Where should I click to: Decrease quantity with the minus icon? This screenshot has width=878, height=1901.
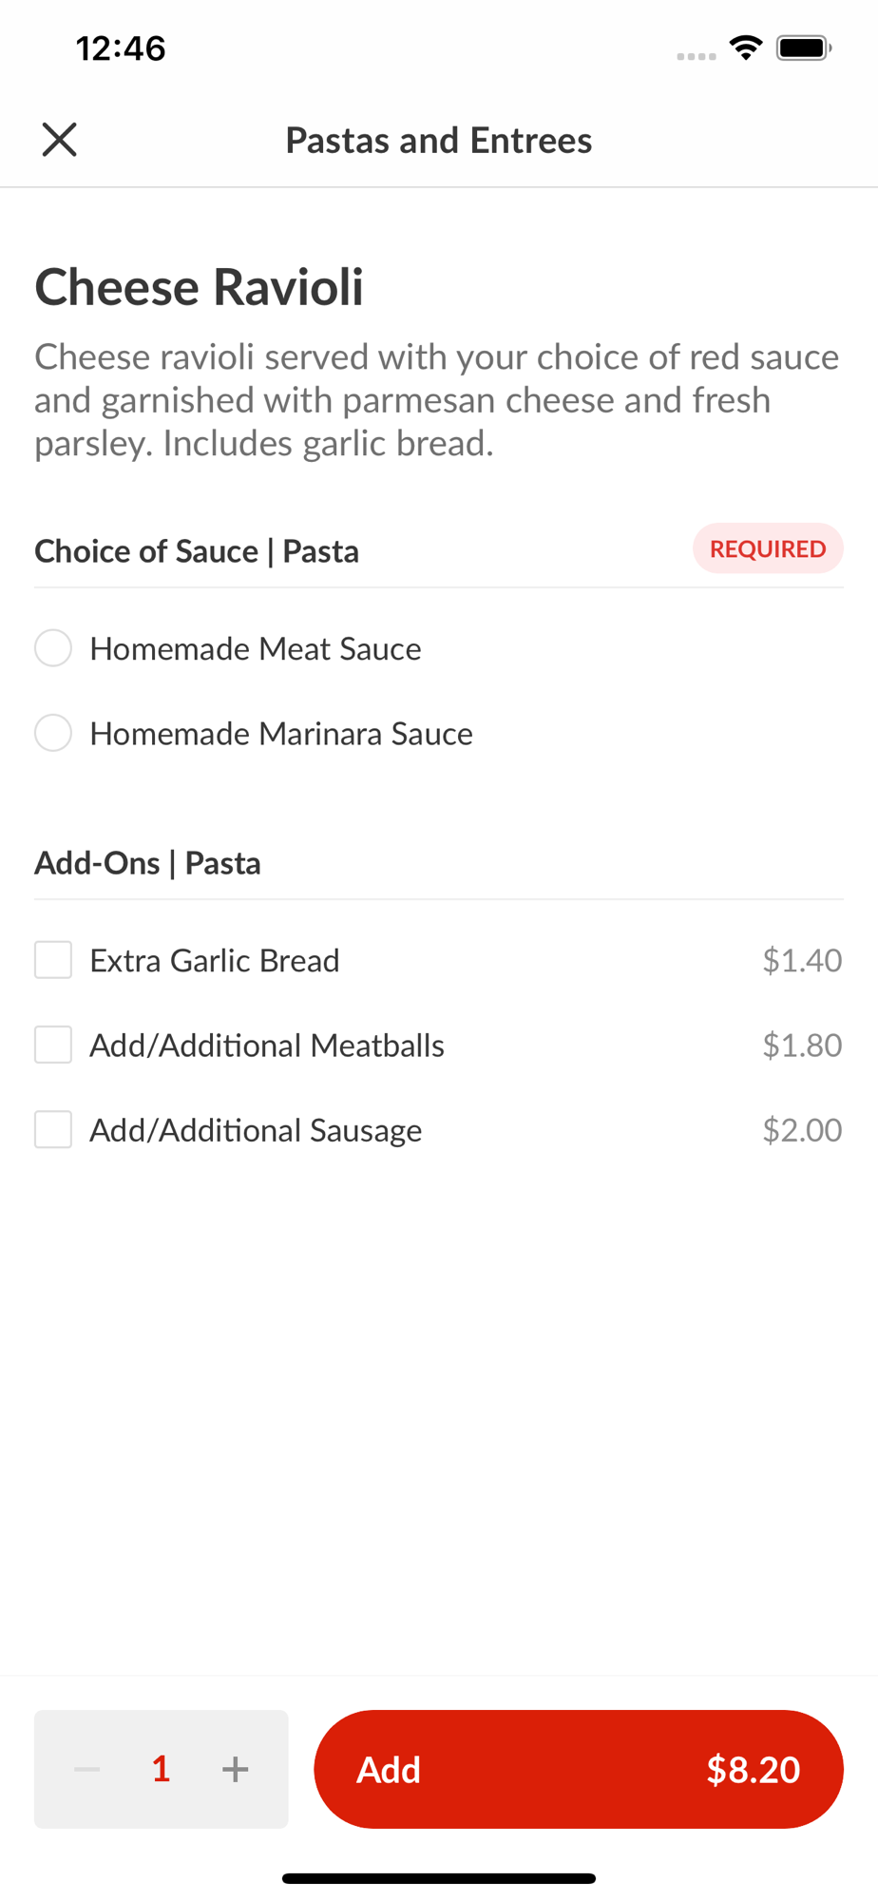[87, 1769]
